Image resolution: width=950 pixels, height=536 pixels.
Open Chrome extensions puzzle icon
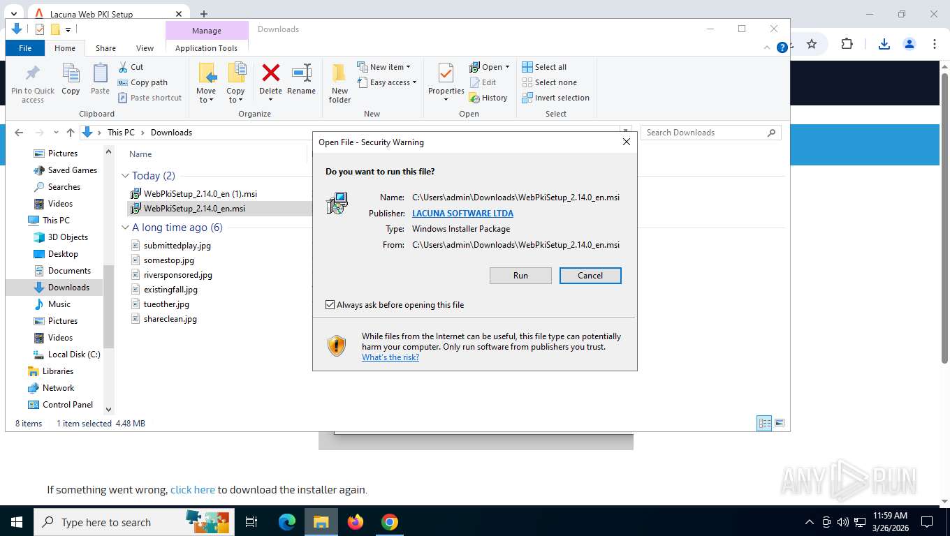tap(847, 44)
